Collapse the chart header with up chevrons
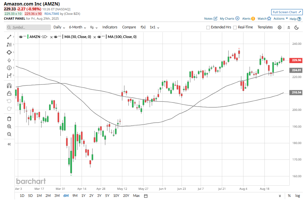This screenshot has width=307, height=203. pos(289,28)
